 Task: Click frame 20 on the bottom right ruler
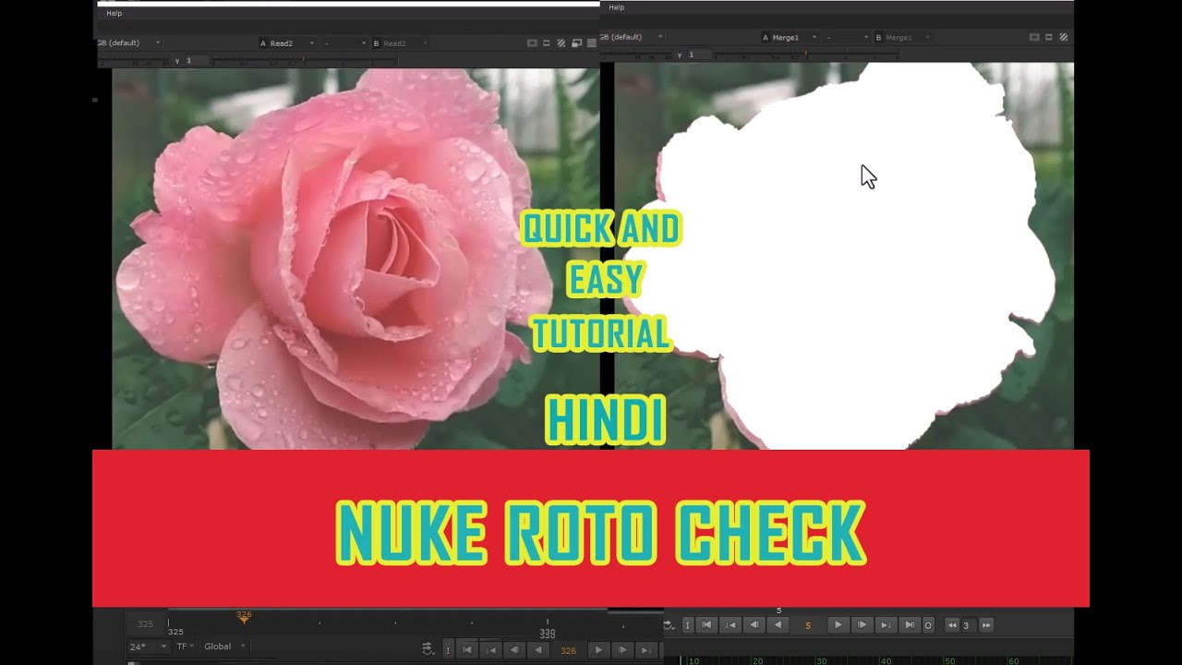point(757,661)
